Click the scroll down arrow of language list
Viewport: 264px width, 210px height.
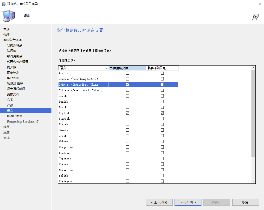253,182
